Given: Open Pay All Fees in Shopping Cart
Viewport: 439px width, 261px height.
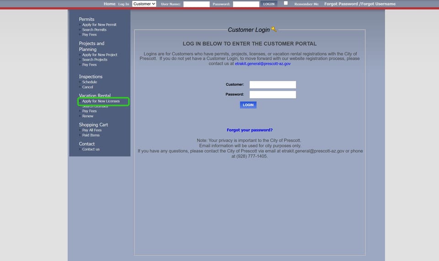Looking at the screenshot, I should pyautogui.click(x=92, y=130).
